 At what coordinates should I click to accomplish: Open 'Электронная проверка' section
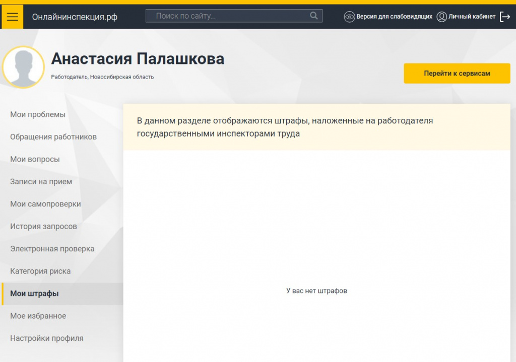tap(52, 249)
